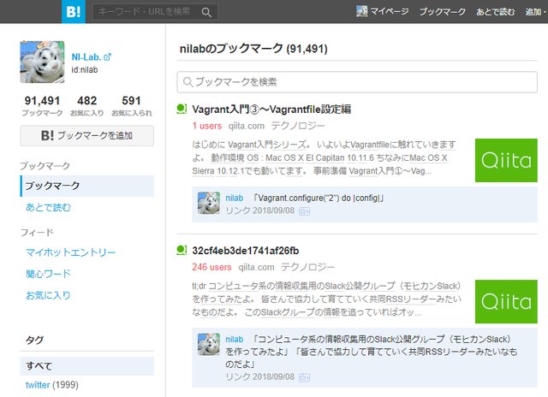Viewport: 548px width, 397px height.
Task: Click qiita.com domain under the Vagrant entry
Action: click(247, 126)
